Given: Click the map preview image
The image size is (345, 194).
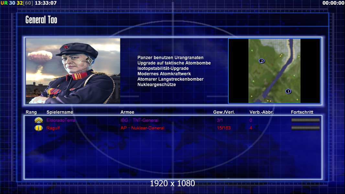Looking at the screenshot, I should 274,71.
